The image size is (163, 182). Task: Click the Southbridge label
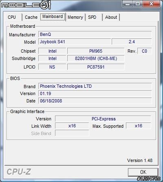coord(24,58)
